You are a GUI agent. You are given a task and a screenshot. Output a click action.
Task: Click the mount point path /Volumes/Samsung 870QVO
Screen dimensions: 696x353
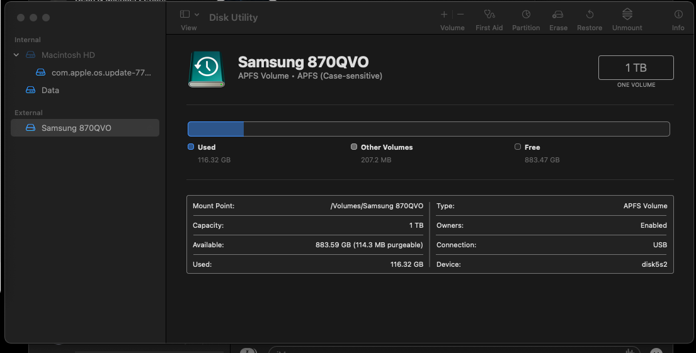pyautogui.click(x=377, y=206)
